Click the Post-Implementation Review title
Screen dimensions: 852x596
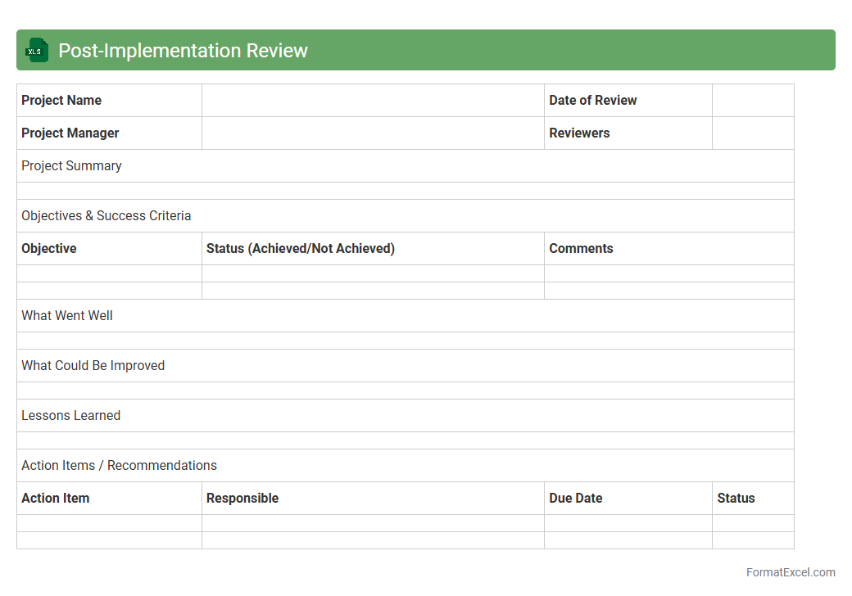[x=183, y=51]
